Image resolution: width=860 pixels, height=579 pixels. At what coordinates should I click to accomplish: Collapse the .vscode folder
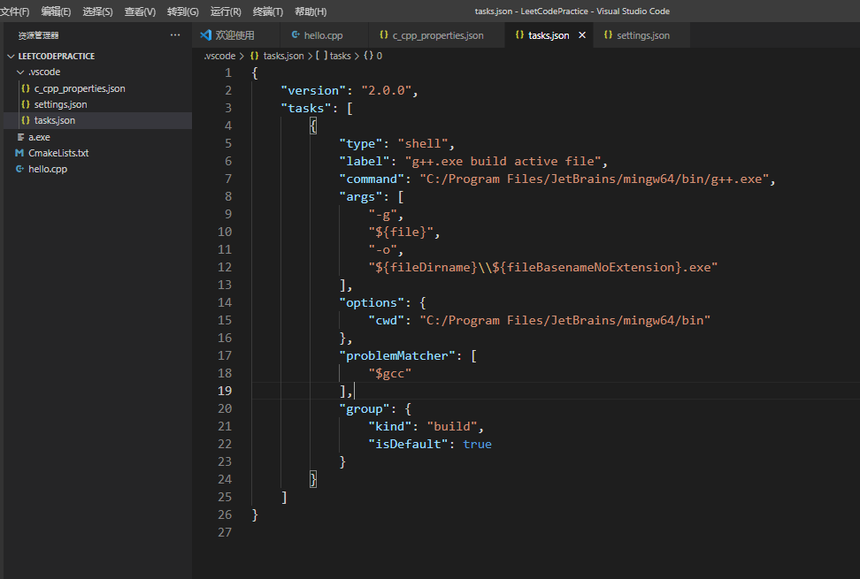19,72
